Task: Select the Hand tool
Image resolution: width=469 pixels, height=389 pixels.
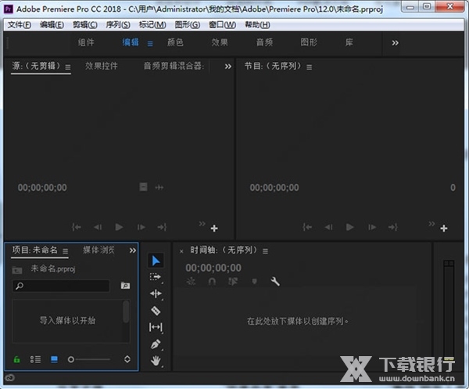Action: pyautogui.click(x=156, y=361)
